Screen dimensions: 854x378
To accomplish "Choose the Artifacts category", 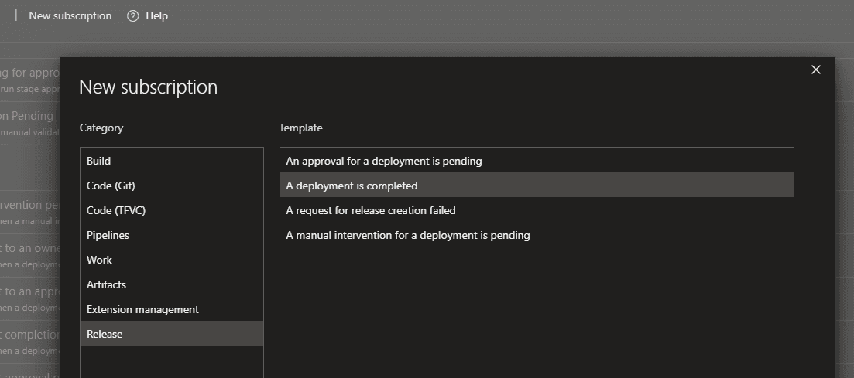I will coord(106,284).
